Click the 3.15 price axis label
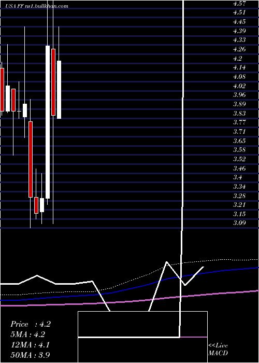The image size is (259, 363). point(239,214)
